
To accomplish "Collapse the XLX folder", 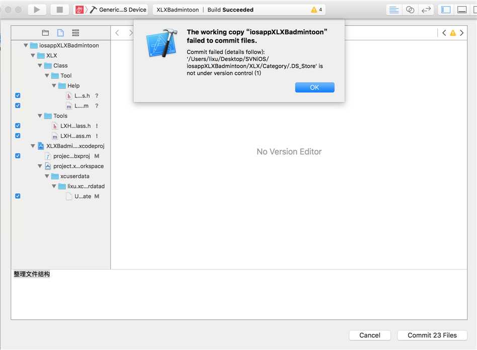I will point(33,55).
